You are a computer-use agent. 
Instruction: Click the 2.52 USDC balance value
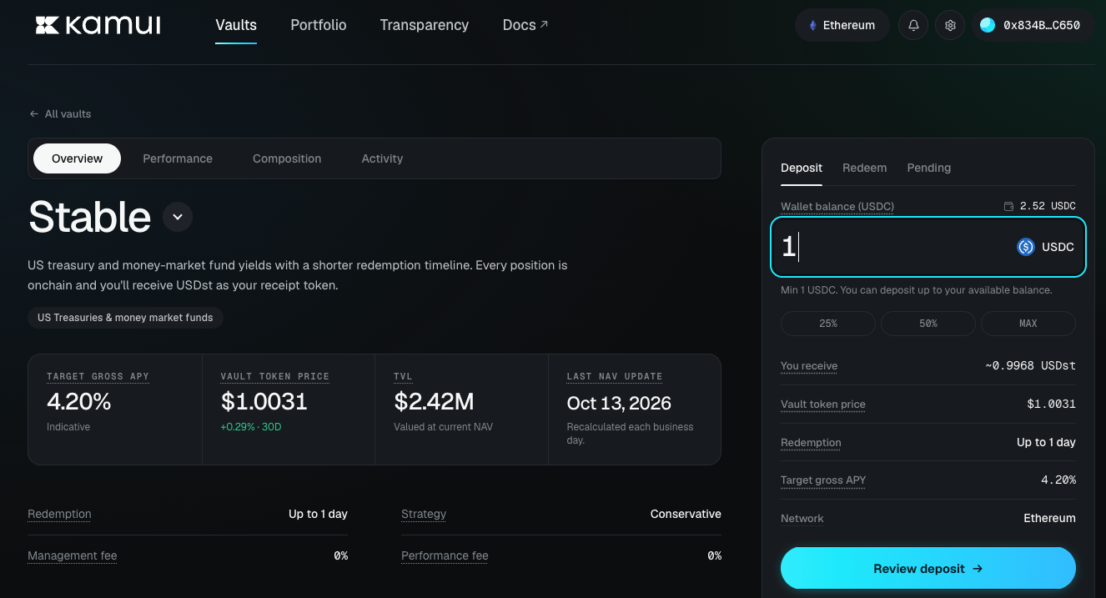tap(1048, 206)
